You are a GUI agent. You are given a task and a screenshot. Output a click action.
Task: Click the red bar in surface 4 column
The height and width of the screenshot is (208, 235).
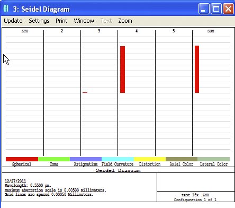click(x=122, y=70)
